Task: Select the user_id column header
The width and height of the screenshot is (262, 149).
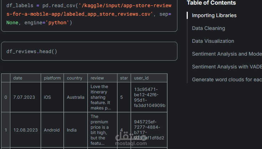Action: tap(141, 78)
